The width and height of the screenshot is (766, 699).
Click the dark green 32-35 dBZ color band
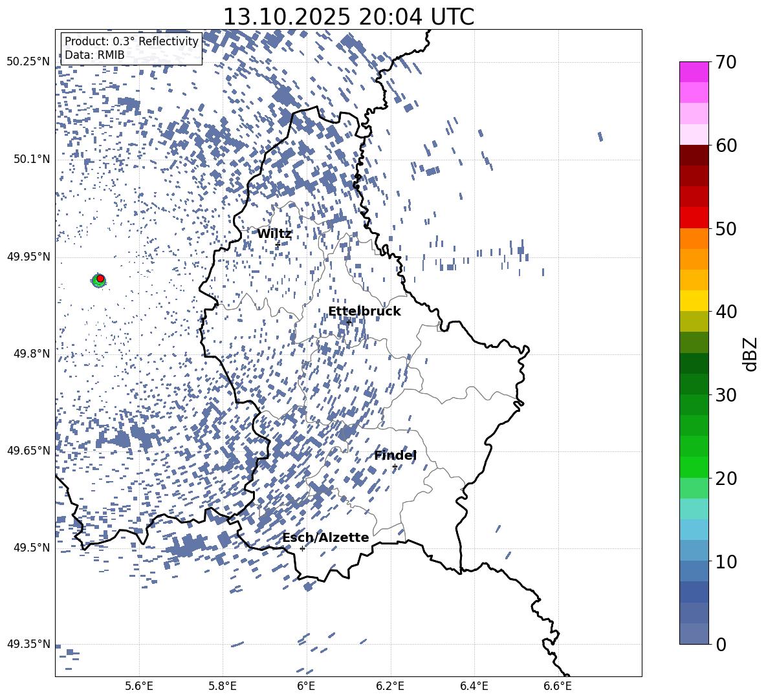(694, 363)
